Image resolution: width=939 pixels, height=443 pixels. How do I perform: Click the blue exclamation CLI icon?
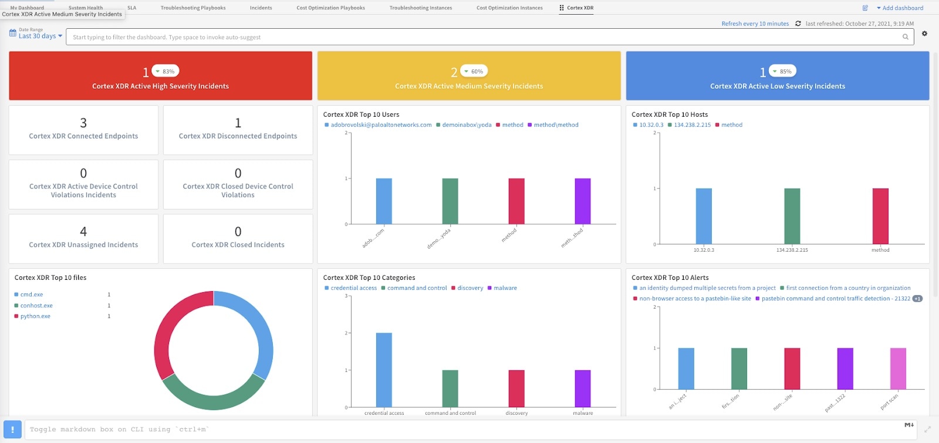pyautogui.click(x=12, y=430)
